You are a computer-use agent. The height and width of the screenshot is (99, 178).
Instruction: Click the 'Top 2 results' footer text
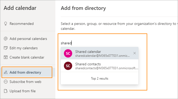[100, 79]
